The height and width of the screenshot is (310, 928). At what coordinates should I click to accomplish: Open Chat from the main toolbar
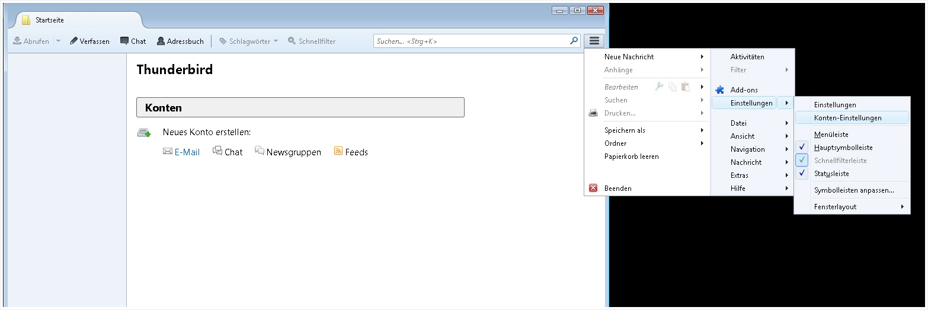[133, 41]
